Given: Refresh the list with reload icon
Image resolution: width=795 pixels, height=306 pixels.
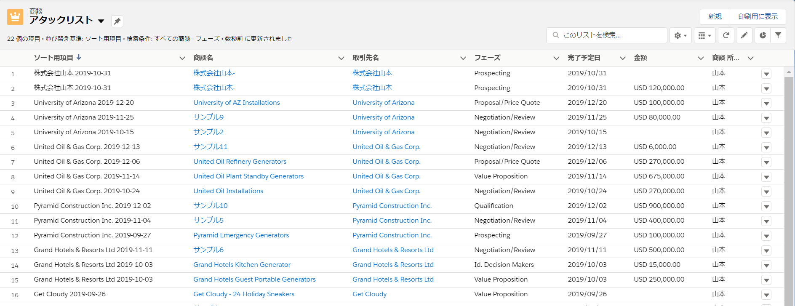Looking at the screenshot, I should tap(726, 35).
